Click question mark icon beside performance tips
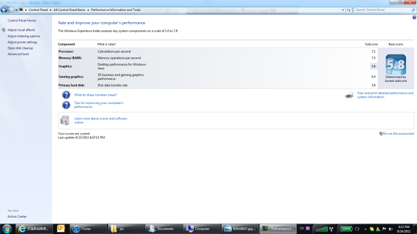Screen dimensions: 417x234 [66, 105]
